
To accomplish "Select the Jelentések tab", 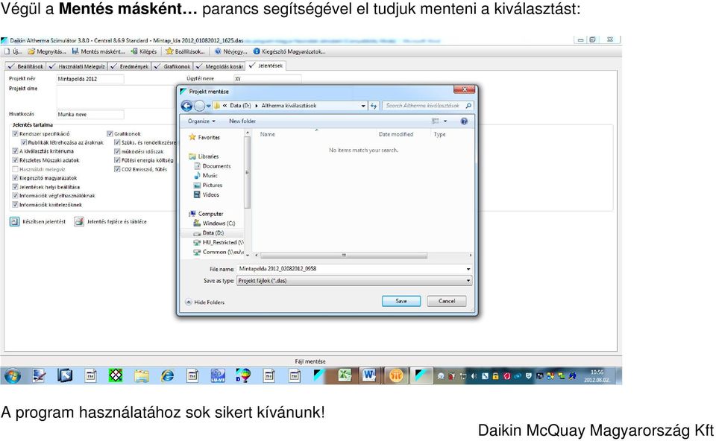I will click(x=266, y=66).
